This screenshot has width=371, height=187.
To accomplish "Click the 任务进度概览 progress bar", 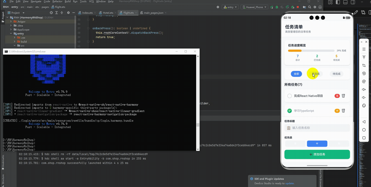I will click(x=311, y=51).
